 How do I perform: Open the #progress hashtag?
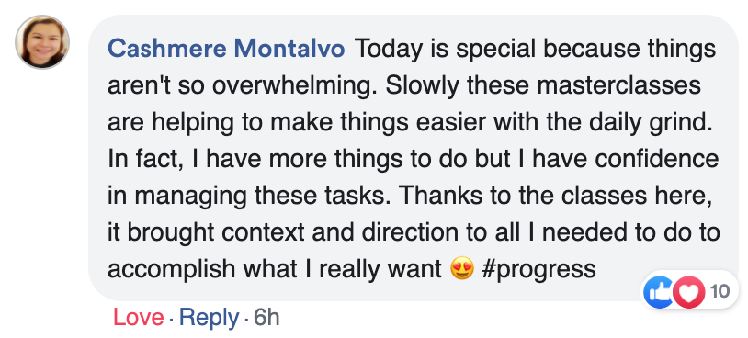point(538,270)
